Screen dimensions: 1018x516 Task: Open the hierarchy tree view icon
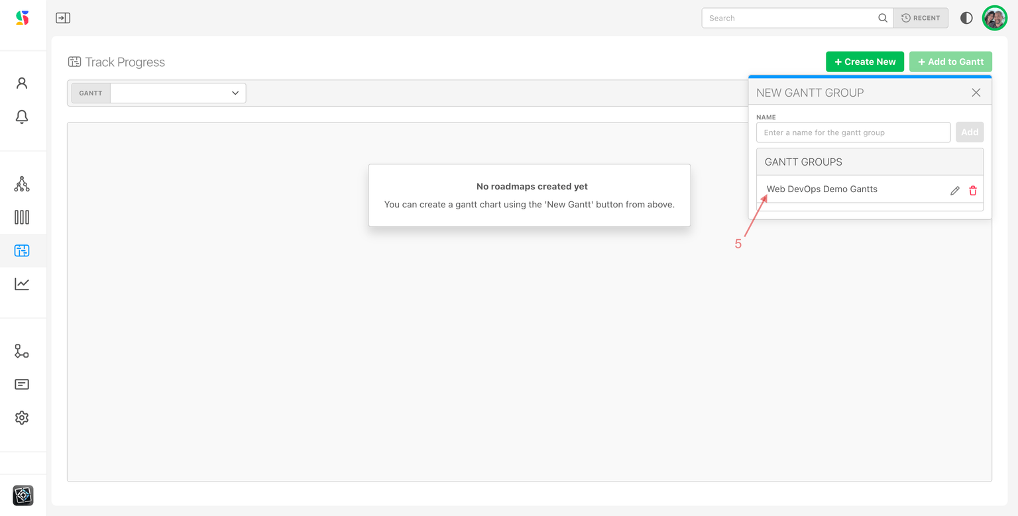pos(22,184)
